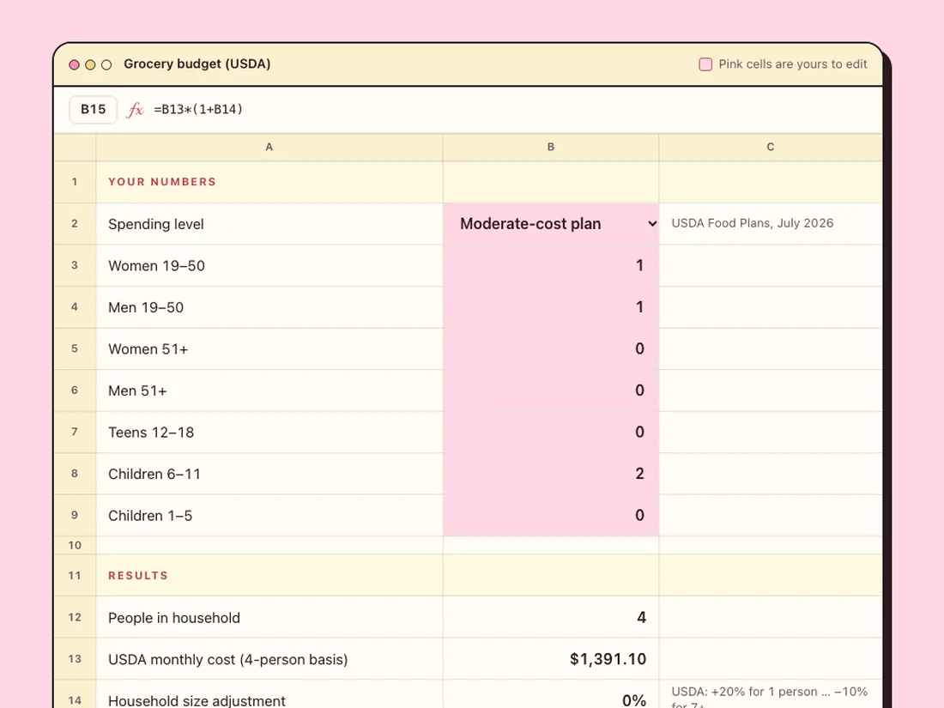Edit the Children 6–11 count cell
This screenshot has width=944, height=708.
(x=551, y=474)
